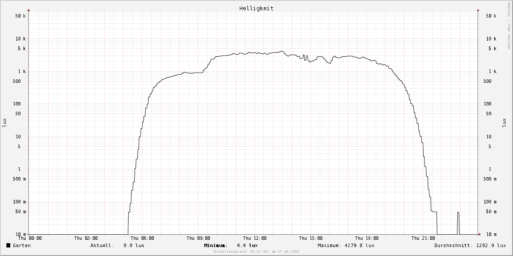Click "50 k" on the left y-axis

point(20,16)
